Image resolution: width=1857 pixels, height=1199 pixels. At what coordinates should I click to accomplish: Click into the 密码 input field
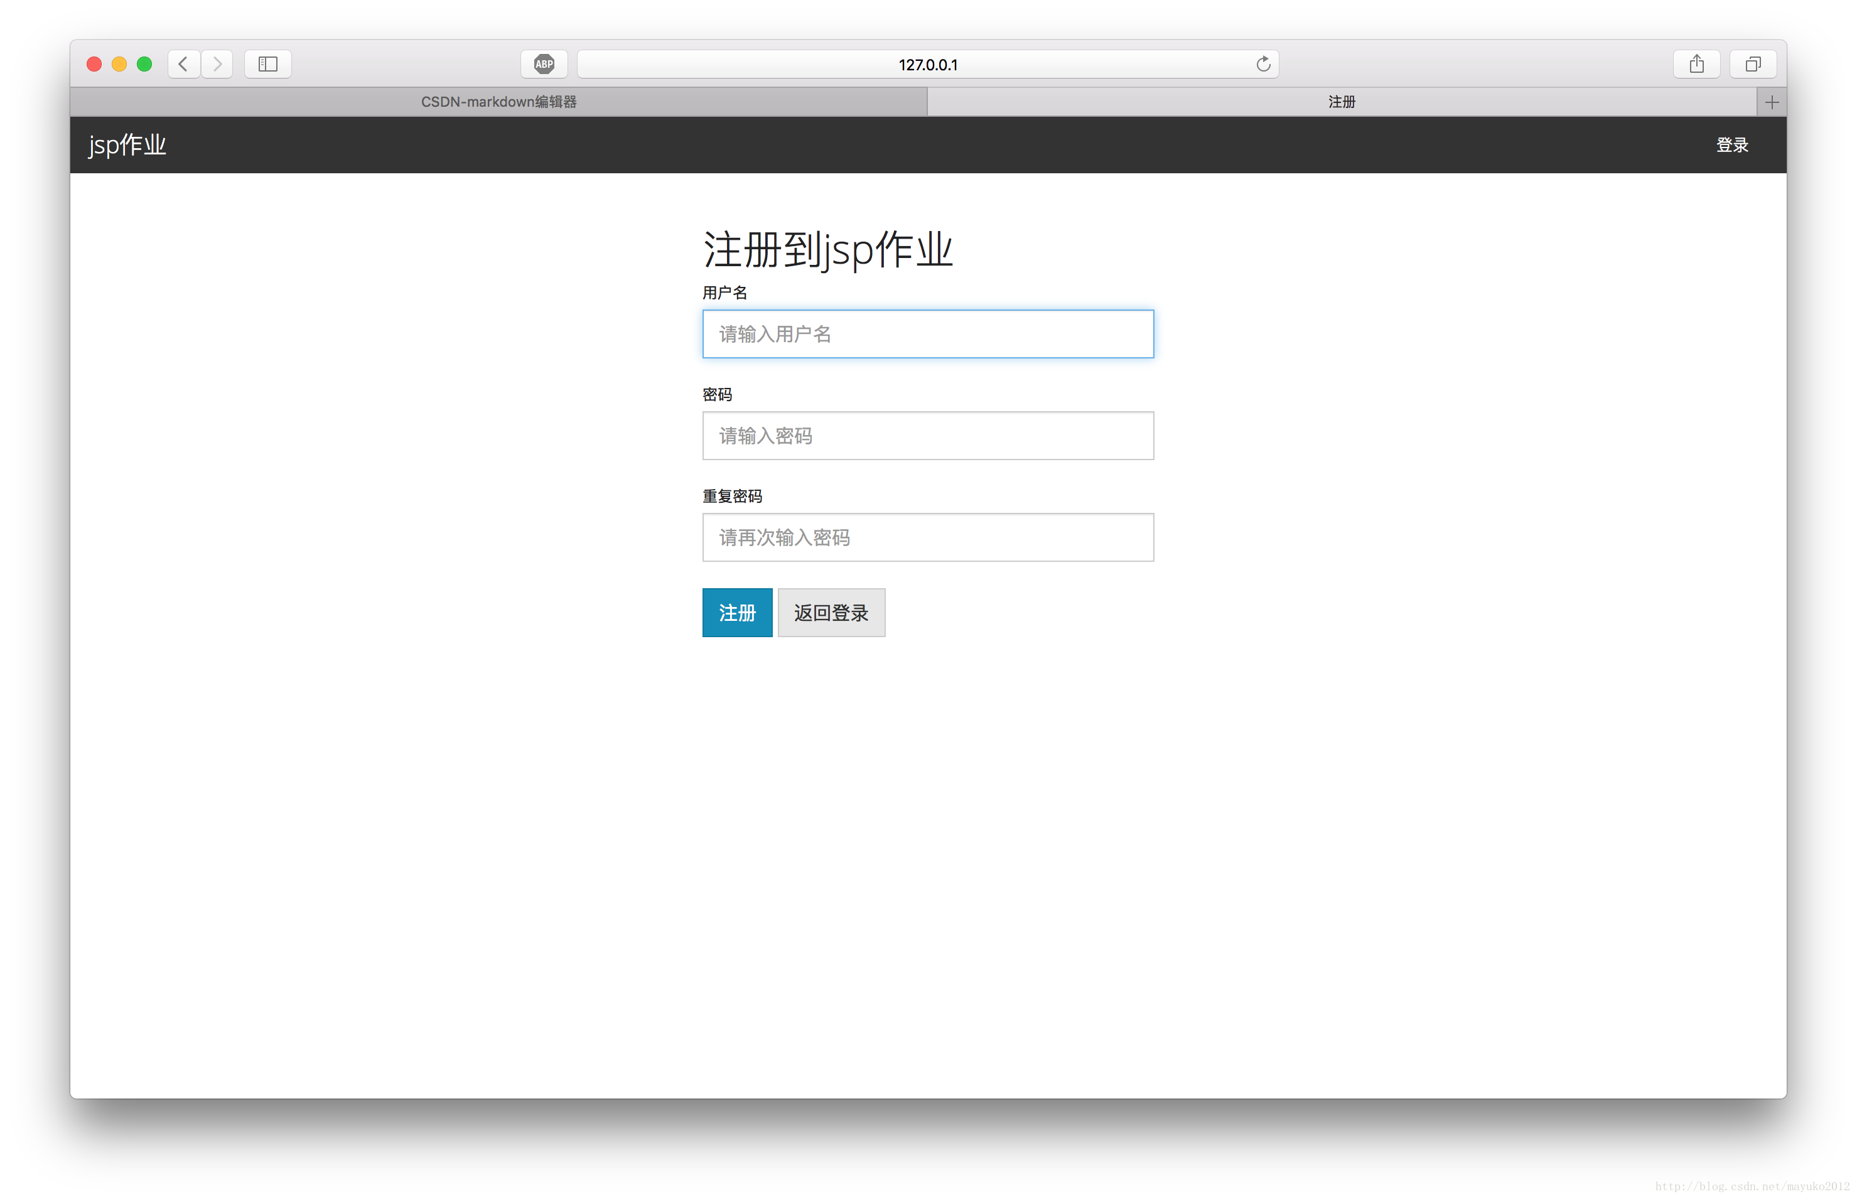927,436
